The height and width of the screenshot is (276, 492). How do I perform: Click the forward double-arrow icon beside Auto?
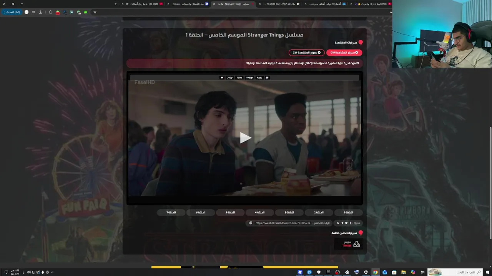click(x=267, y=77)
